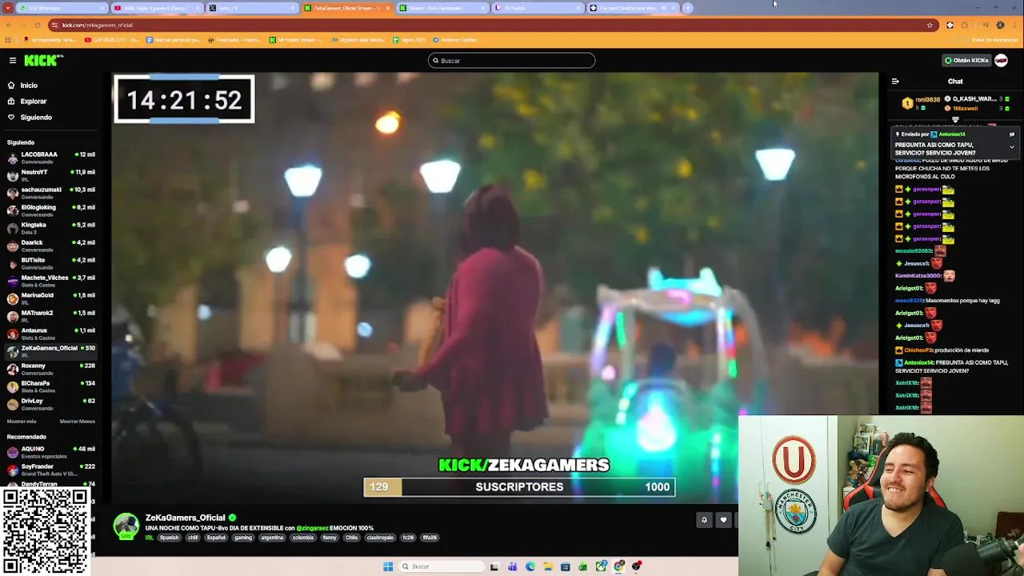Viewport: 1024px width, 576px height.
Task: Open the hamburger menu next to Kick logo
Action: pyautogui.click(x=13, y=61)
